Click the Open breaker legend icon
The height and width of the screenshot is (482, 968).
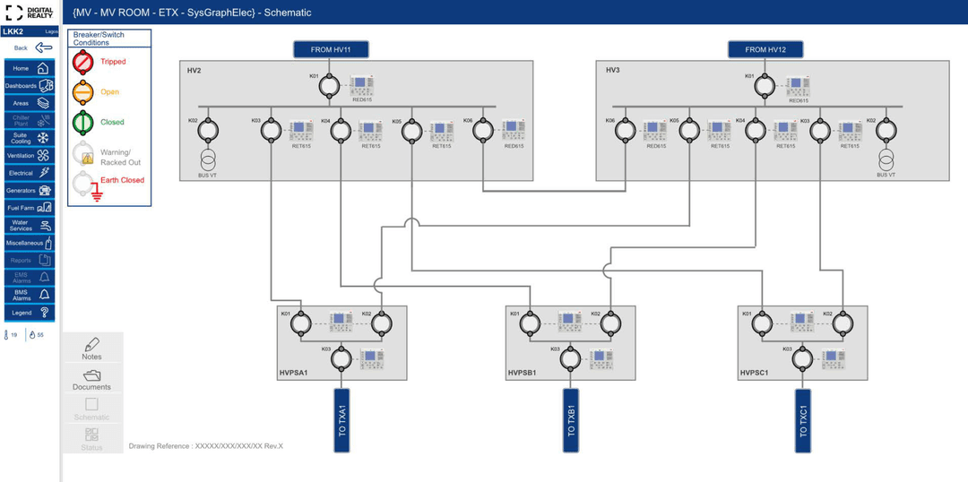pos(82,91)
